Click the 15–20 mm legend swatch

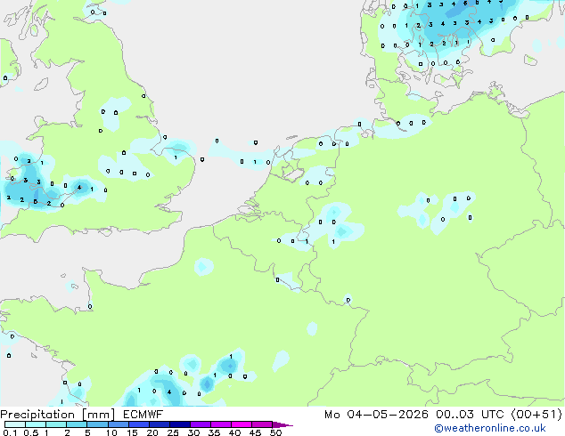[x=139, y=424]
